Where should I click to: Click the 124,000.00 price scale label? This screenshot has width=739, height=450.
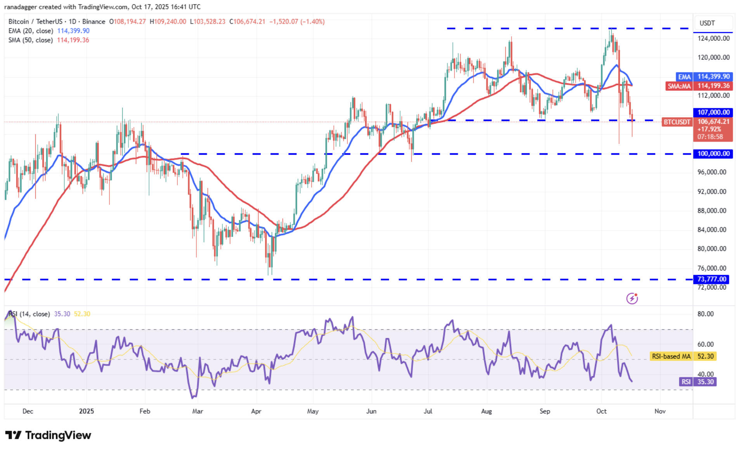pyautogui.click(x=713, y=38)
